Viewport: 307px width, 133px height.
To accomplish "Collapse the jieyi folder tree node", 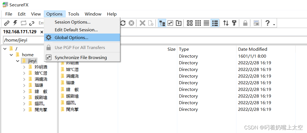I will click(x=18, y=61).
